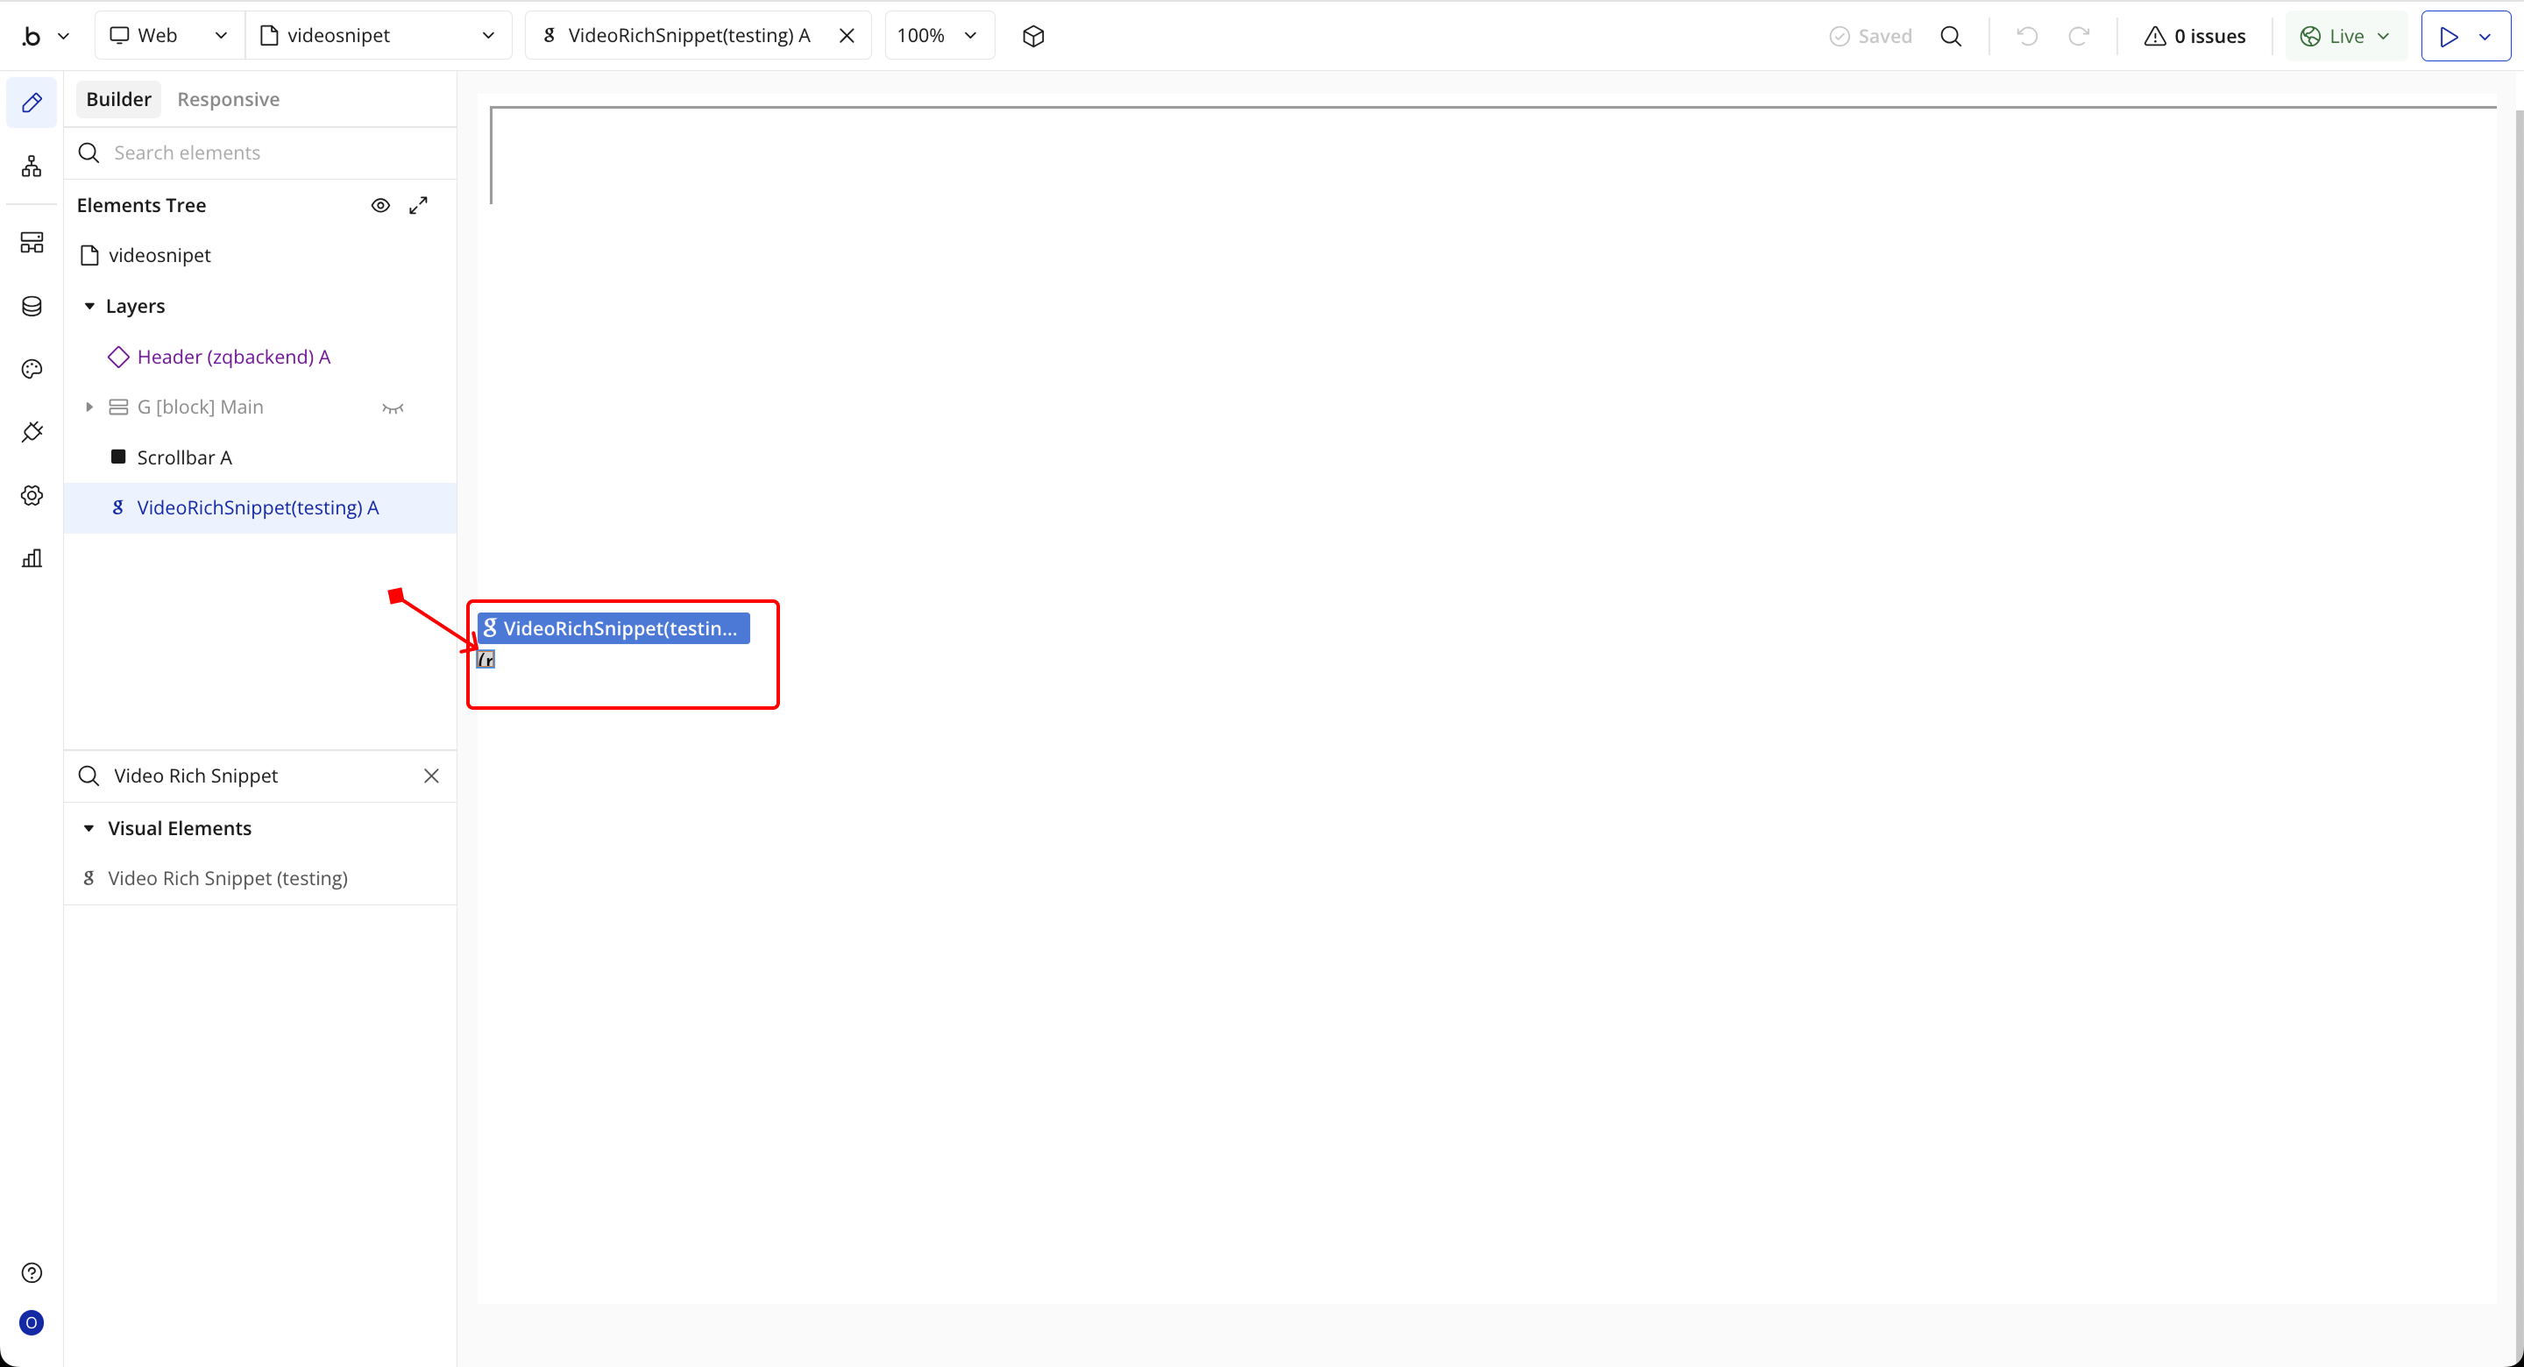Open the Styles palette icon

(x=32, y=368)
